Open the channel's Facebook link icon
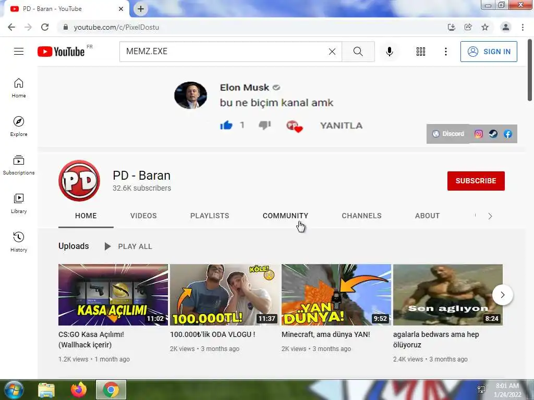This screenshot has height=400, width=534. (x=508, y=134)
